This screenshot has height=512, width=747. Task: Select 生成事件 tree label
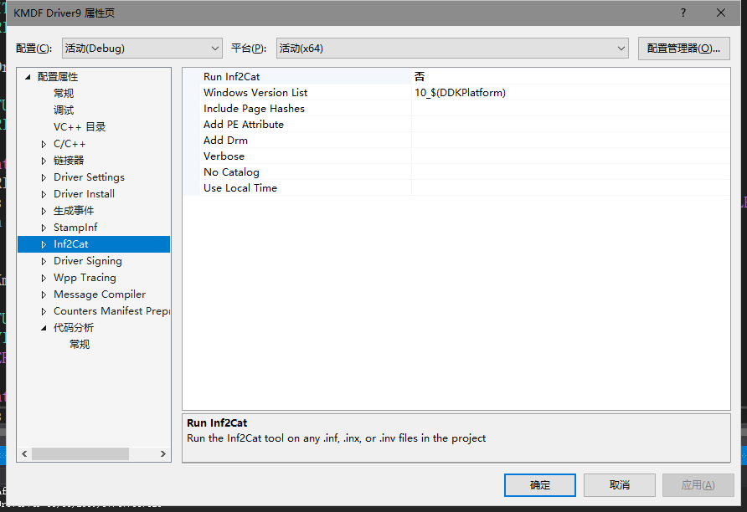click(x=74, y=211)
